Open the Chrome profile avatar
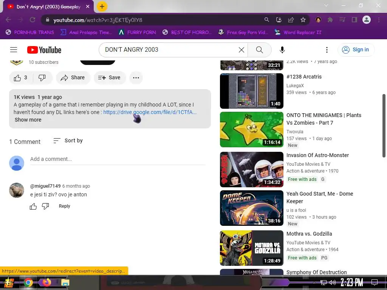Viewport: 387px width, 290px height. (x=367, y=20)
